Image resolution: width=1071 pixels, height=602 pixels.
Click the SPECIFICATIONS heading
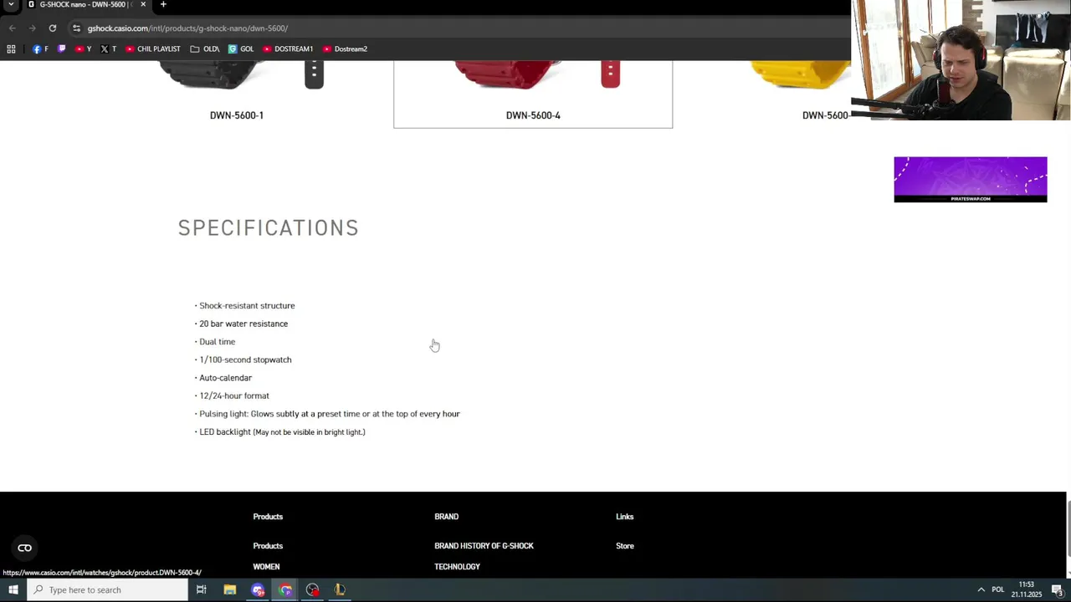(269, 227)
